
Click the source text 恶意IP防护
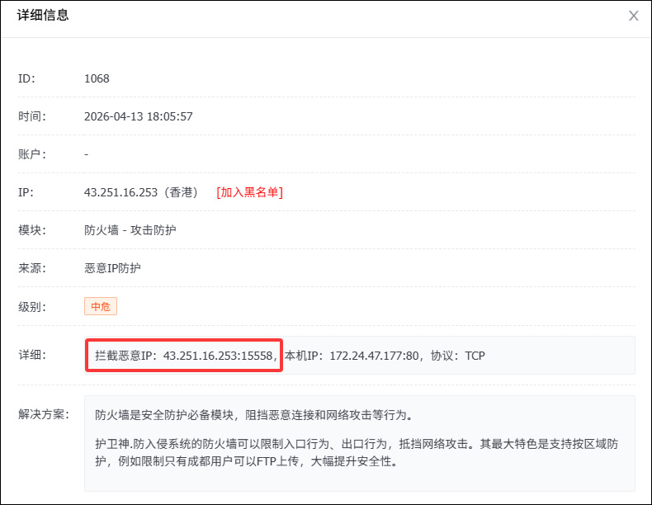[112, 268]
